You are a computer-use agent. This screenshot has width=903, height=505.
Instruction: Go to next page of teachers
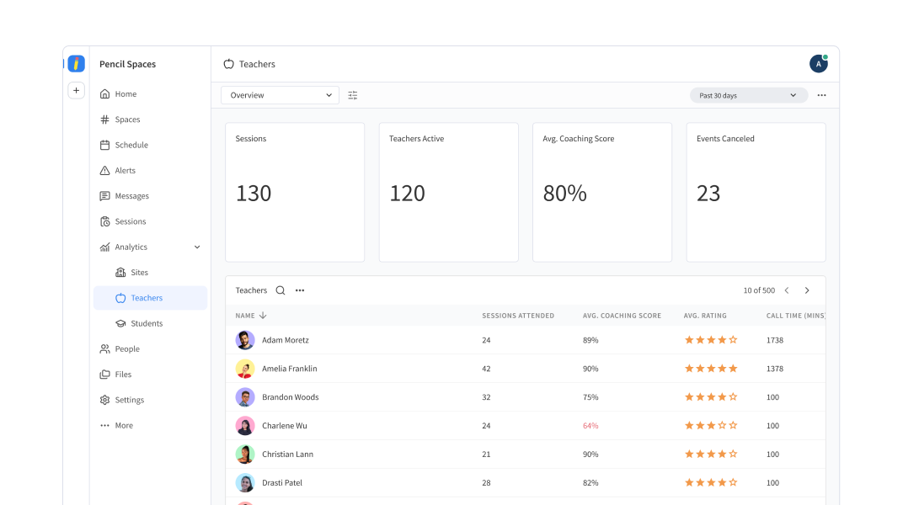[807, 290]
